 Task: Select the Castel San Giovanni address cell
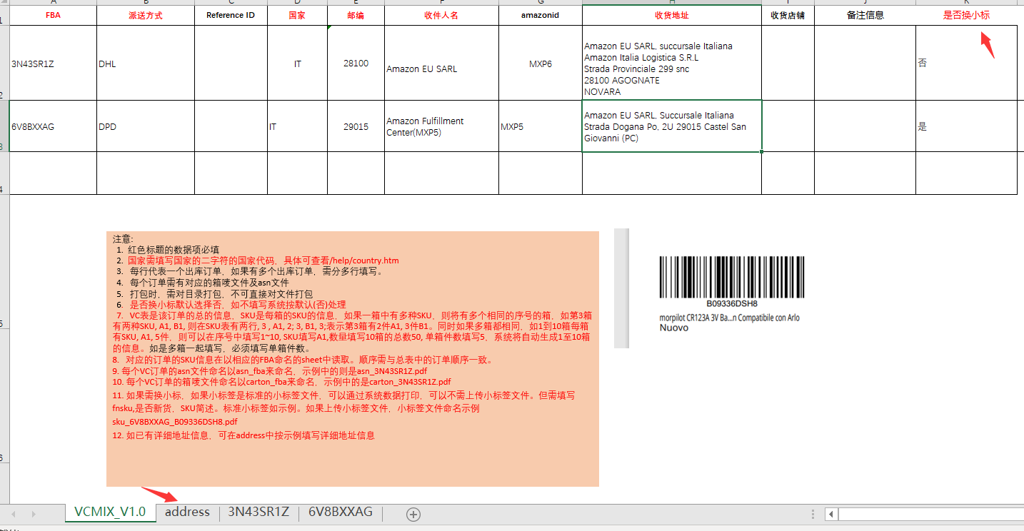click(672, 126)
